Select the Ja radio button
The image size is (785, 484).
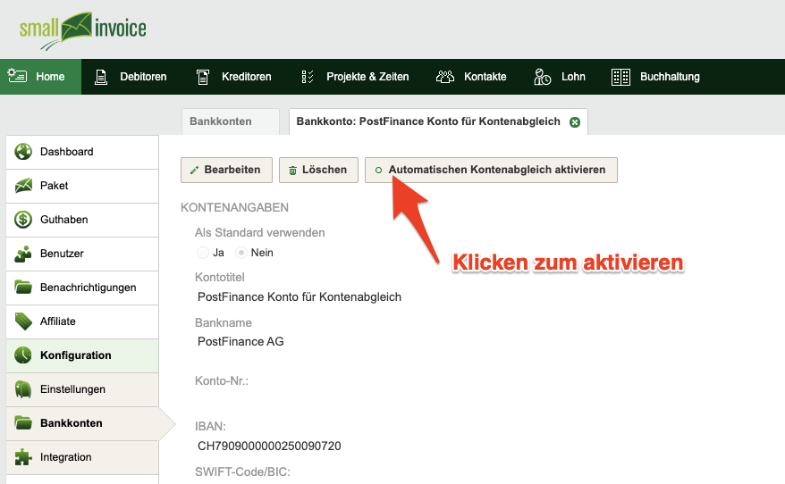tap(203, 253)
